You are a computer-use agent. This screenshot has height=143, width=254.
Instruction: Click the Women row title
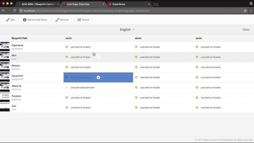coord(16,66)
